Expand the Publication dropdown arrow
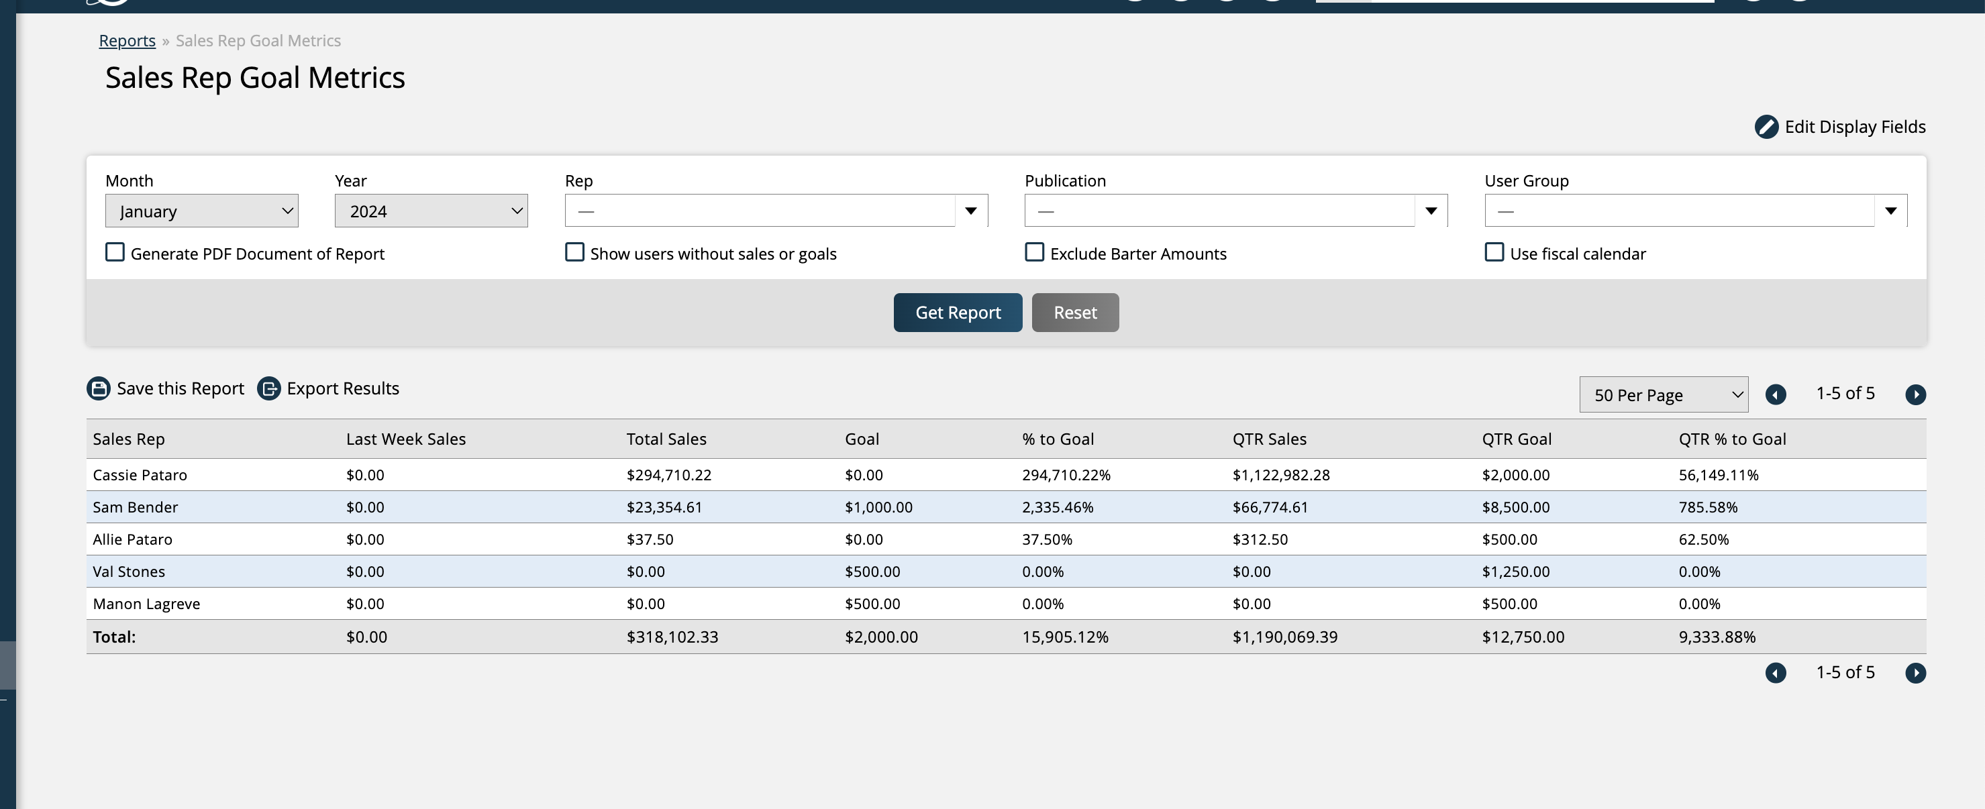The width and height of the screenshot is (1985, 809). click(1431, 211)
